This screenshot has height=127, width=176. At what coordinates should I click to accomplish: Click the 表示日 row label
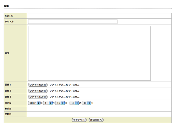coord(8,103)
